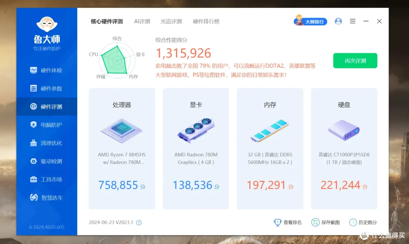
Task: Click version number 6.1024.4020.605
Action: [x=47, y=227]
